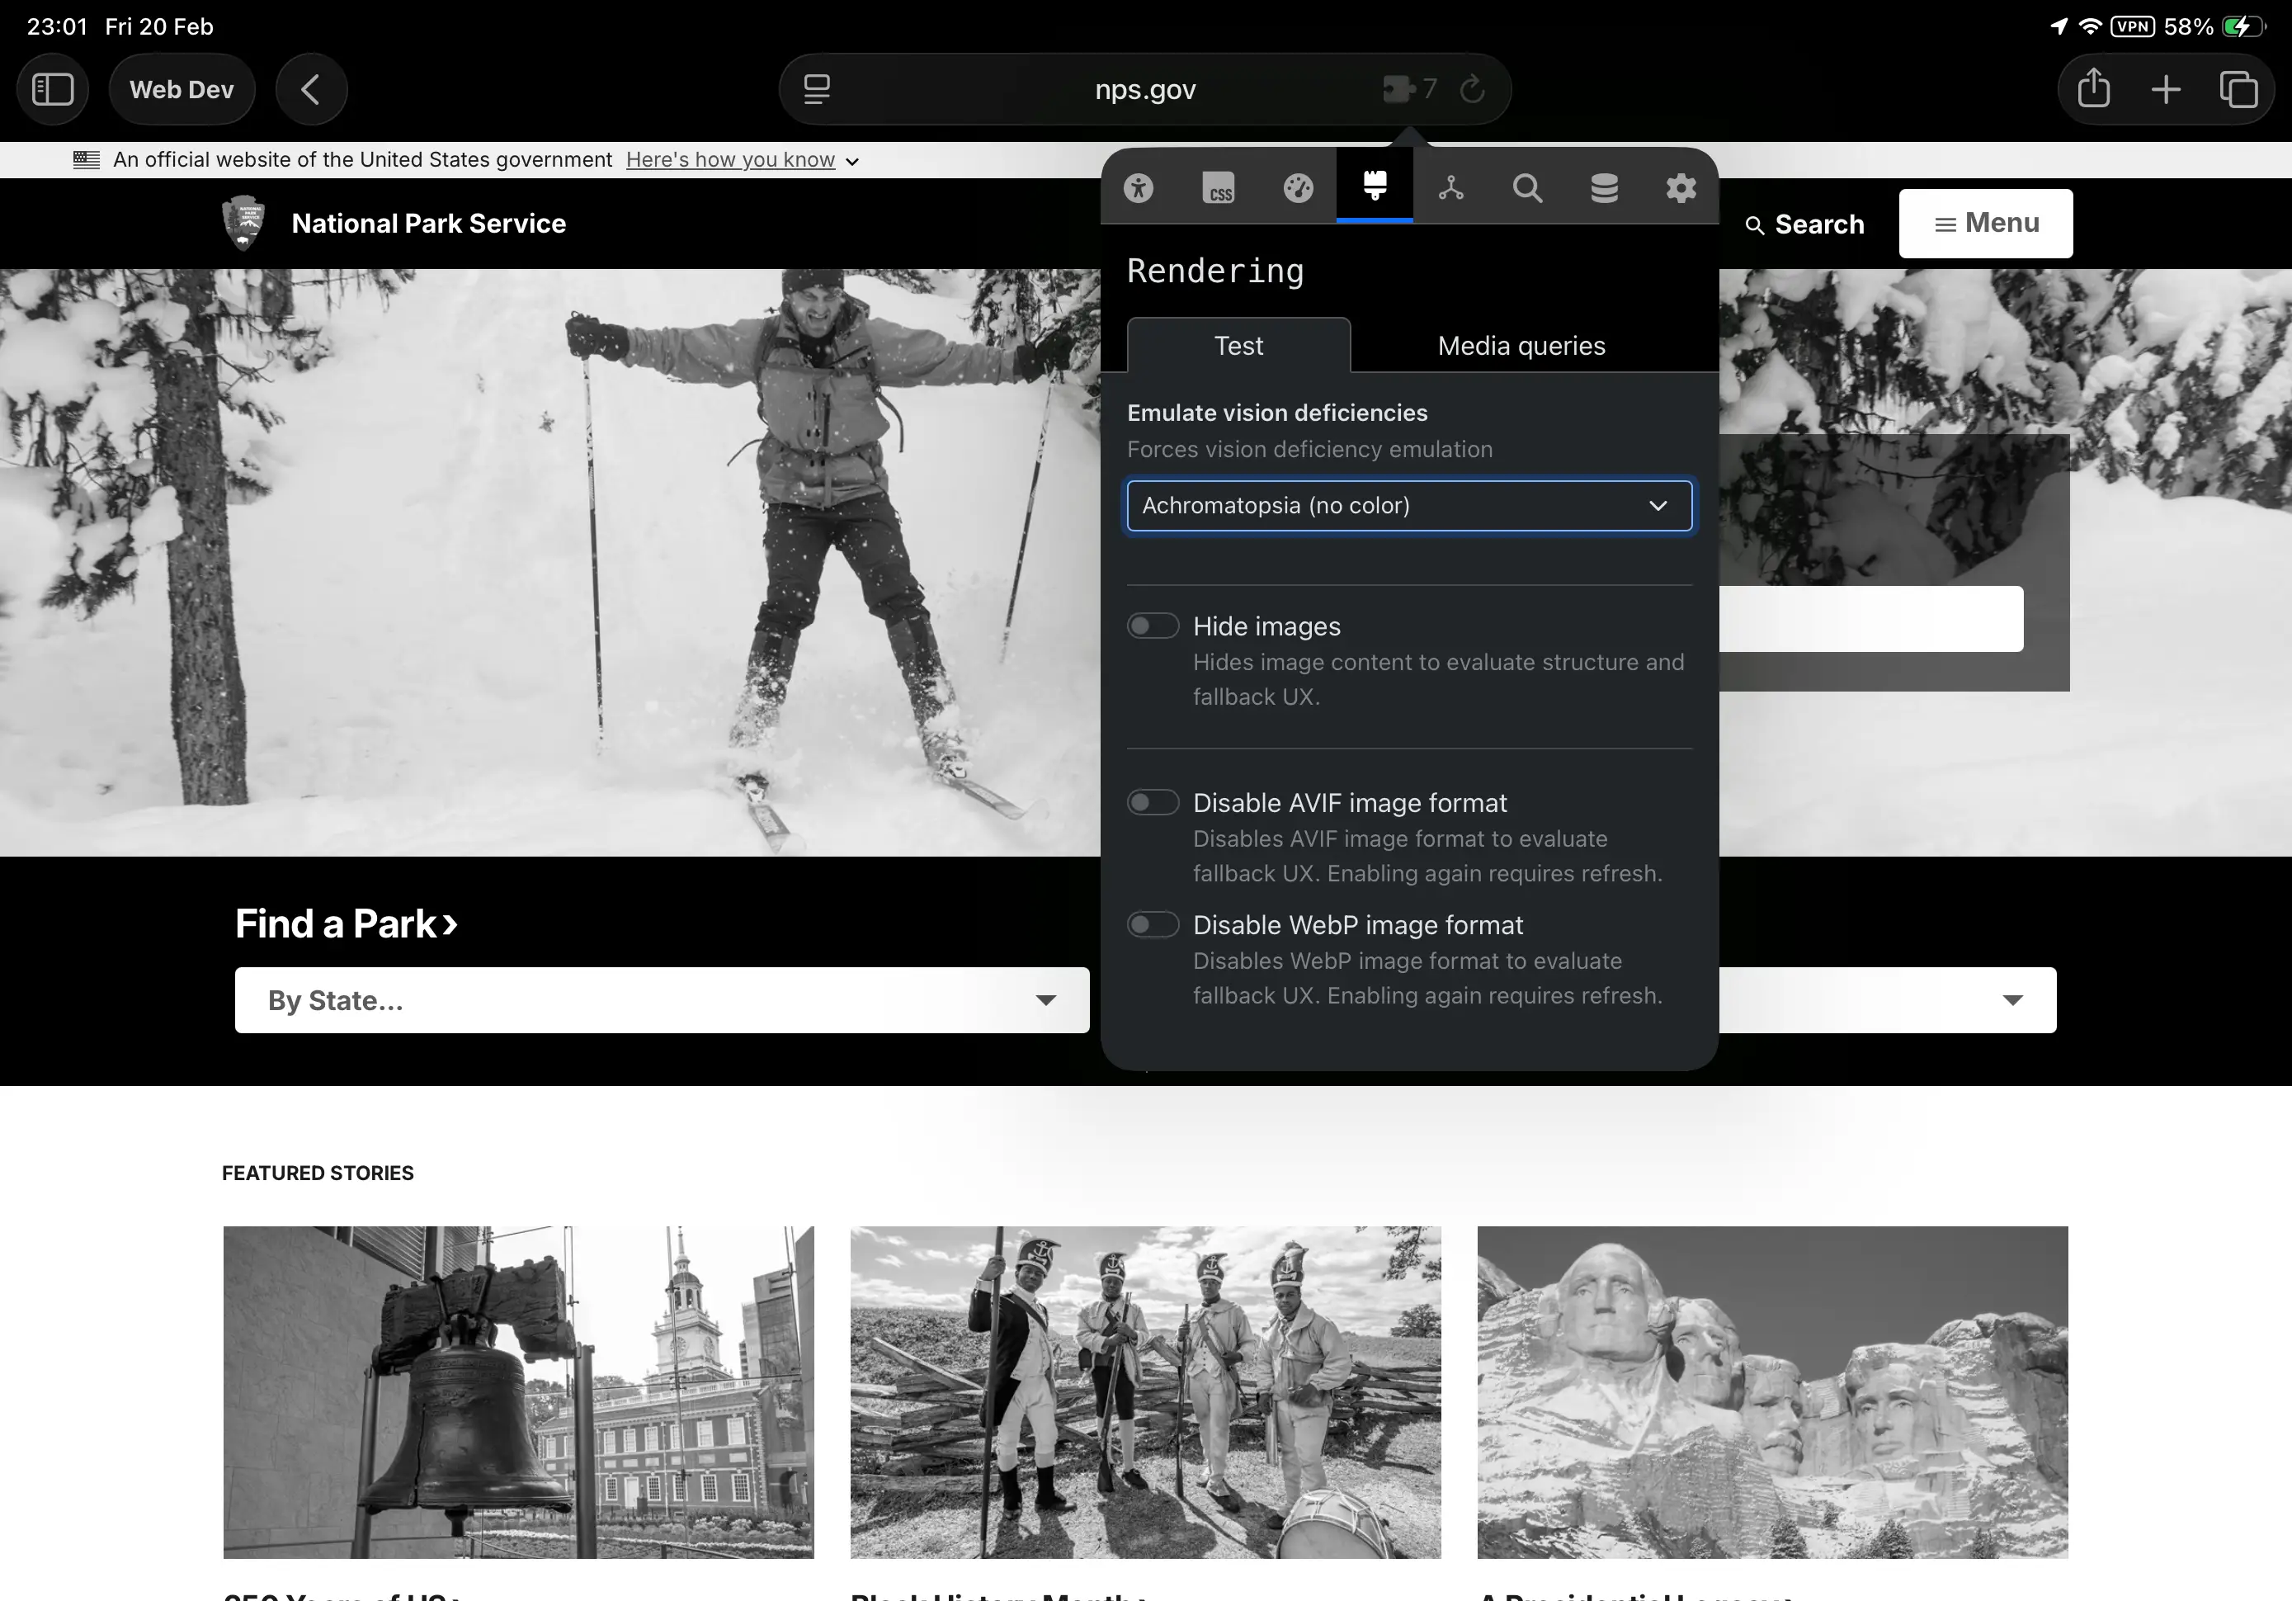Select the Rendering paintbrush panel

tap(1375, 187)
